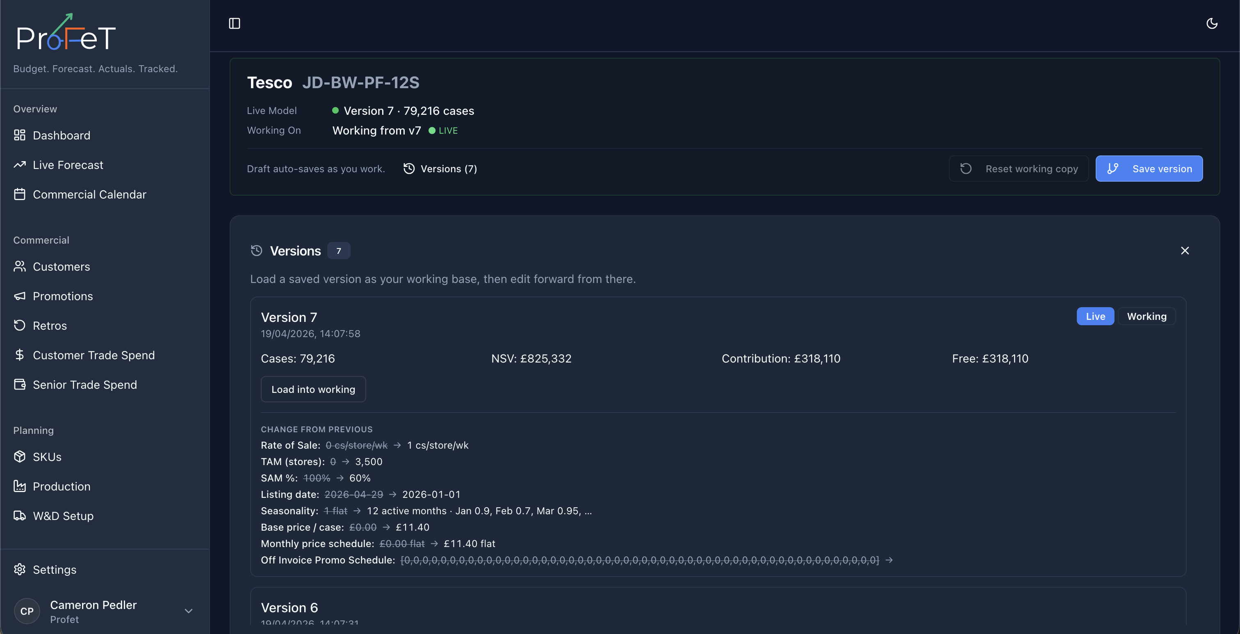This screenshot has width=1240, height=634.
Task: Click the JD-BW-PF-12S SKU code
Action: tap(361, 82)
